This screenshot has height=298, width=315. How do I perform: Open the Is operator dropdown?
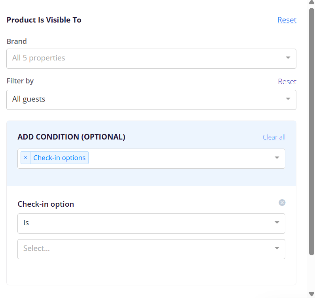click(x=151, y=224)
